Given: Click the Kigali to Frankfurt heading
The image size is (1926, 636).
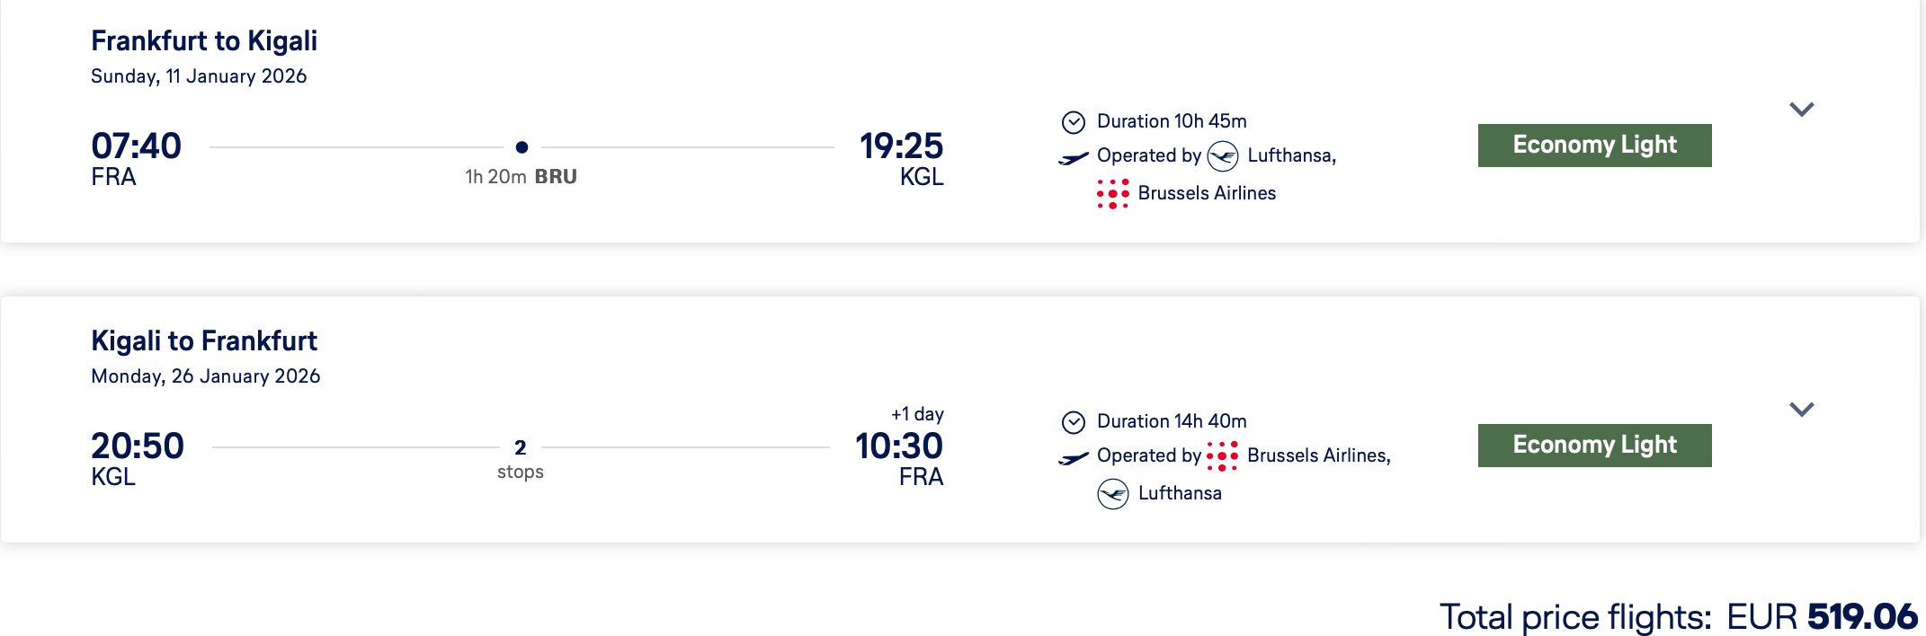Looking at the screenshot, I should [x=204, y=341].
